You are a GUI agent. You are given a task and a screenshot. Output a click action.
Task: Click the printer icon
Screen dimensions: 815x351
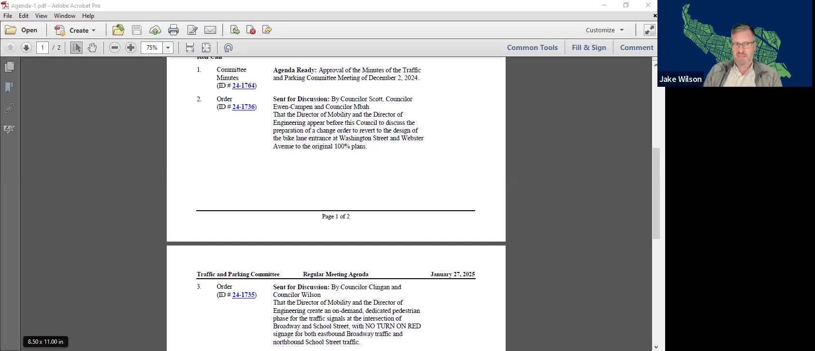pyautogui.click(x=174, y=30)
